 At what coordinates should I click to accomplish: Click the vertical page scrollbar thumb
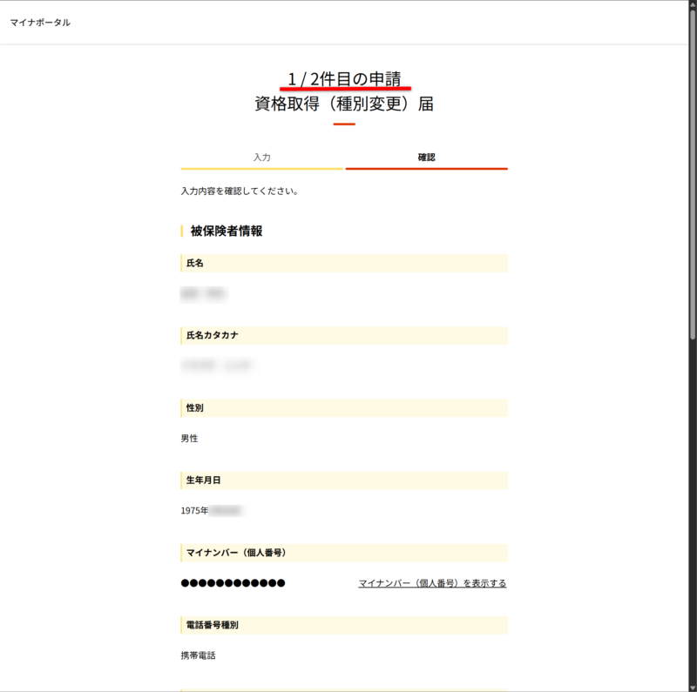[x=693, y=174]
